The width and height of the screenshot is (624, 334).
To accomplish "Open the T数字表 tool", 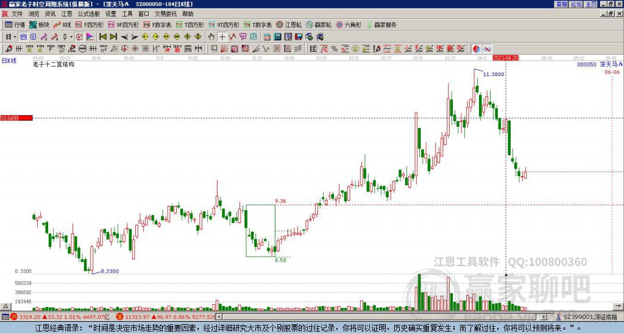I will (258, 24).
